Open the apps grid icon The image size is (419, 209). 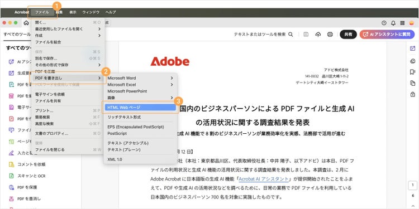(x=402, y=23)
